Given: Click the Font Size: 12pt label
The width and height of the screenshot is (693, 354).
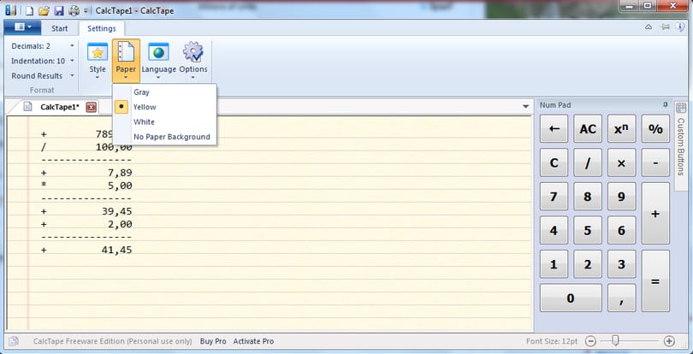Looking at the screenshot, I should pos(552,341).
